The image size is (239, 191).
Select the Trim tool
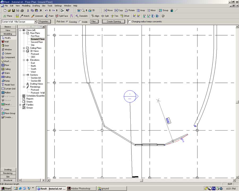click(114, 16)
